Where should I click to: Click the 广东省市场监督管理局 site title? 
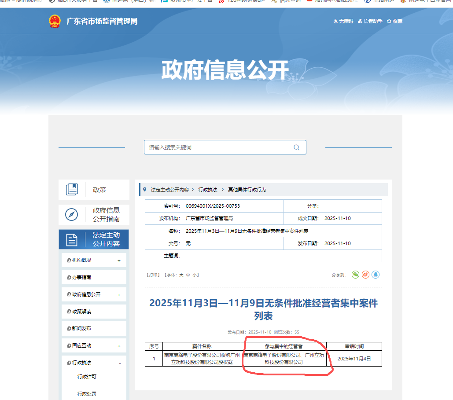(102, 22)
